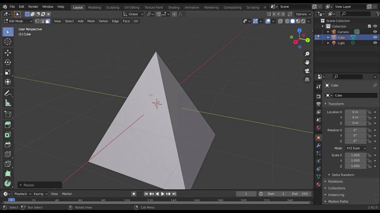This screenshot has height=213, width=380.
Task: Expand the Collections panel
Action: (x=336, y=188)
